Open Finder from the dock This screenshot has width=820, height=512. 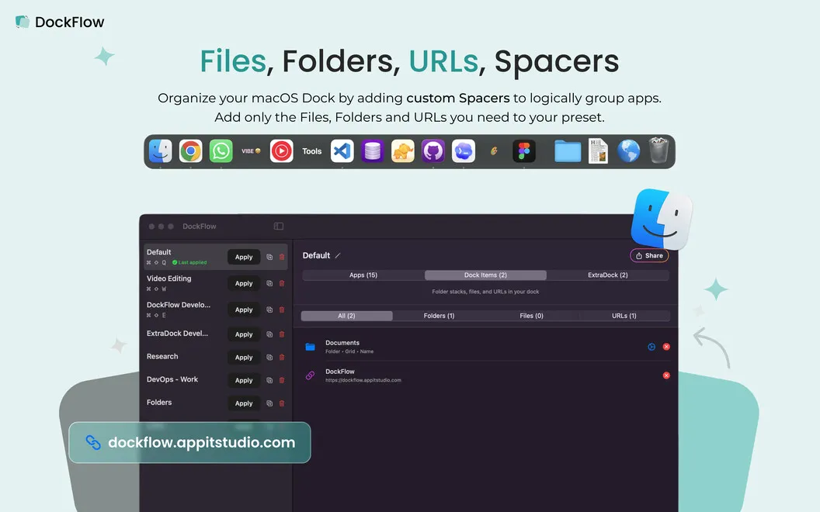[x=160, y=151]
